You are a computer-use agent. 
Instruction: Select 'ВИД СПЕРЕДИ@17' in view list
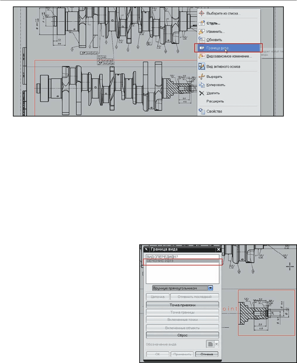pos(182,257)
